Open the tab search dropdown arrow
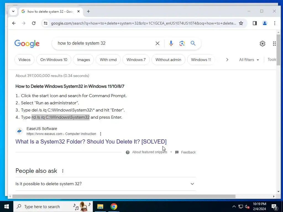This screenshot has height=212, width=283. [13, 11]
